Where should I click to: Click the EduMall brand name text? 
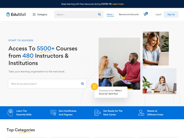(18, 15)
